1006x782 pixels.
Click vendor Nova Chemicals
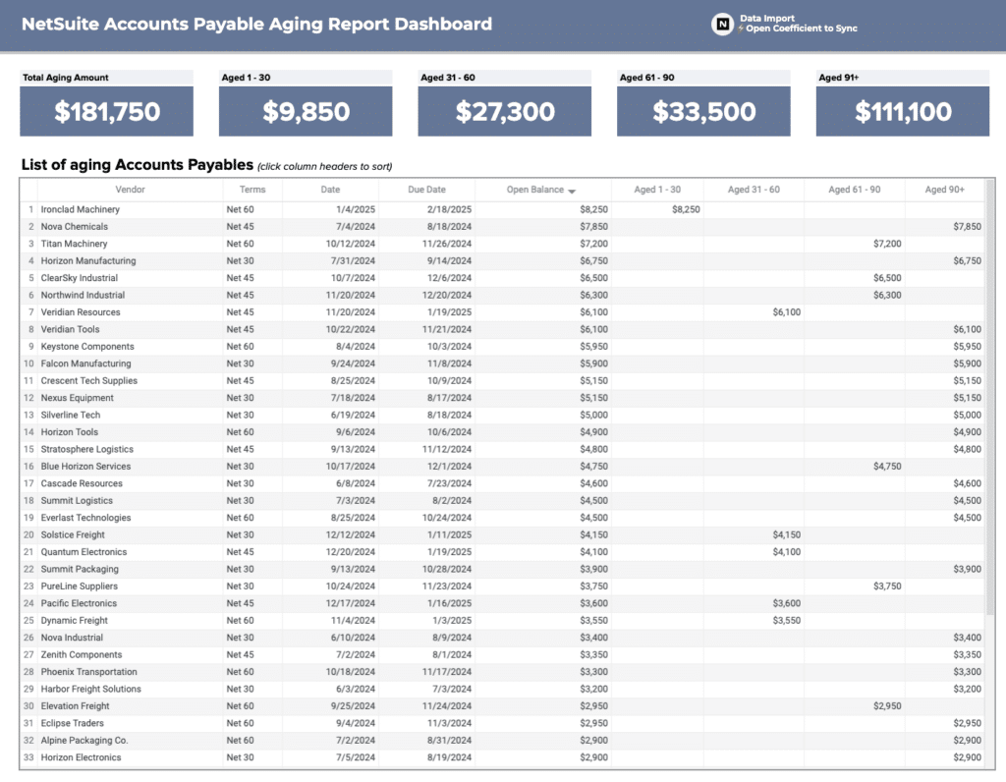pyautogui.click(x=75, y=227)
